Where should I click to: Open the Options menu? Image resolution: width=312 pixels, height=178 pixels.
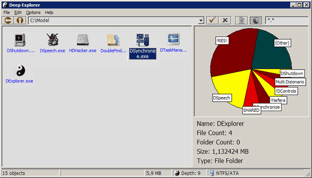point(33,12)
